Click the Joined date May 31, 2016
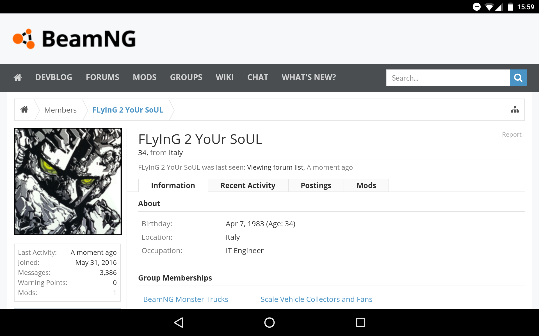 (x=96, y=263)
